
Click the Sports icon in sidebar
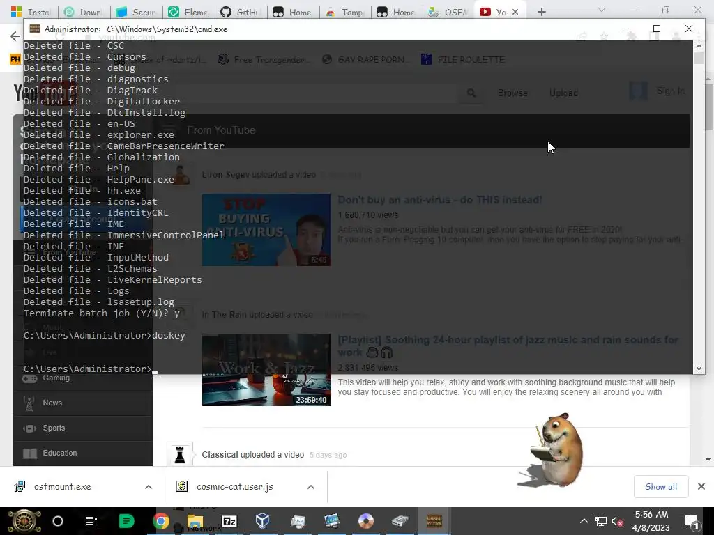[29, 428]
